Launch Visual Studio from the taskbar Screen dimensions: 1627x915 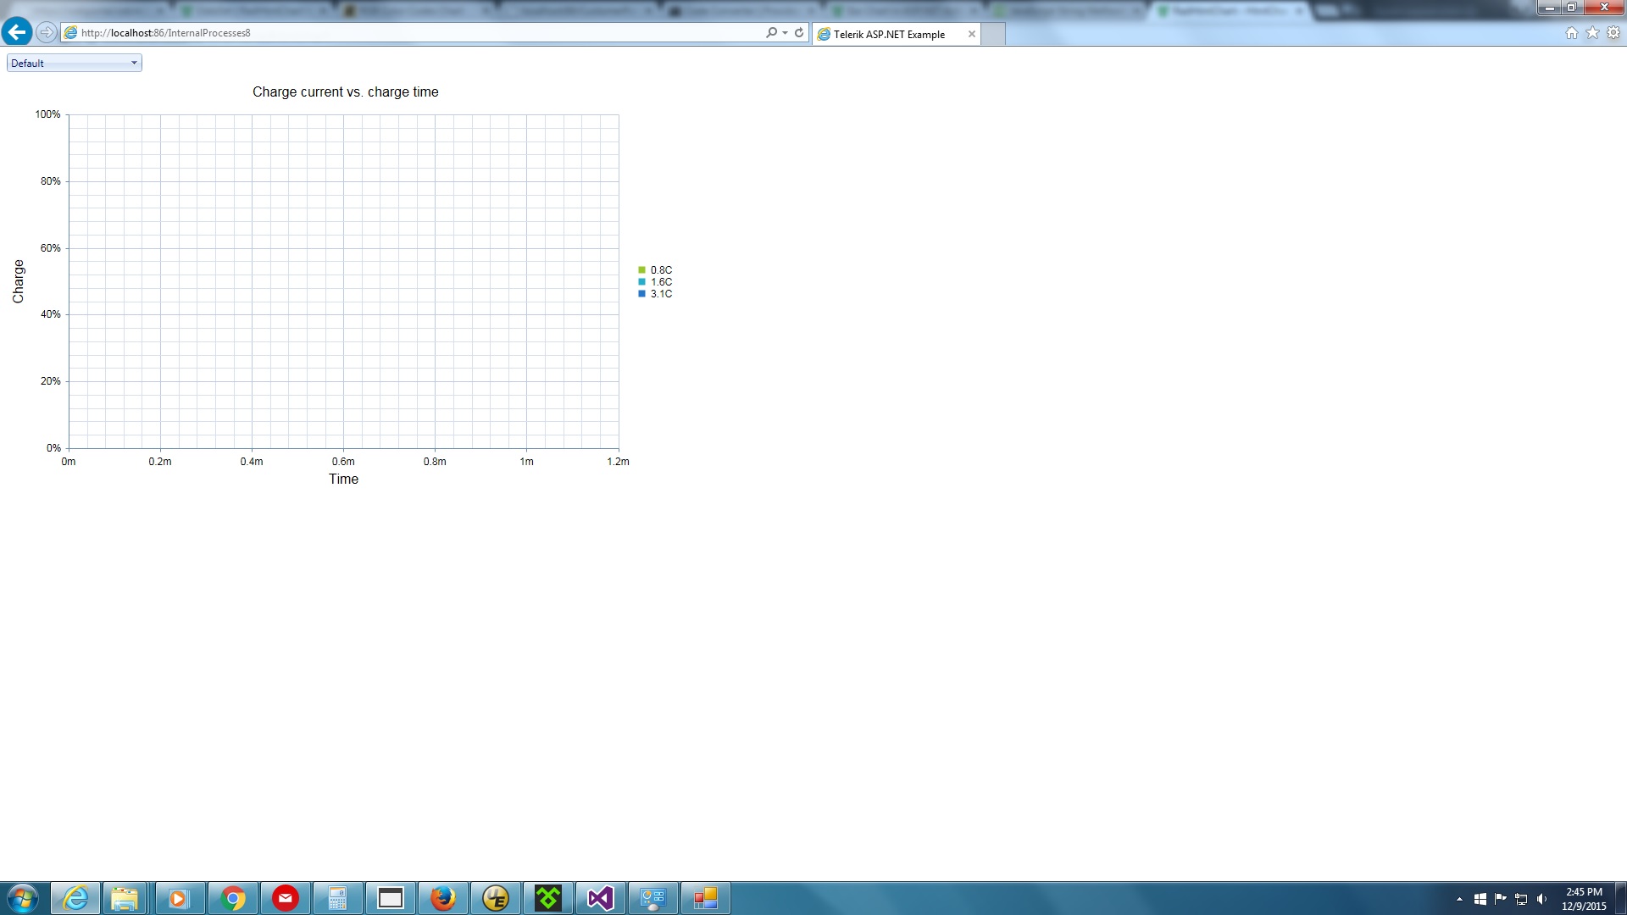tap(600, 898)
